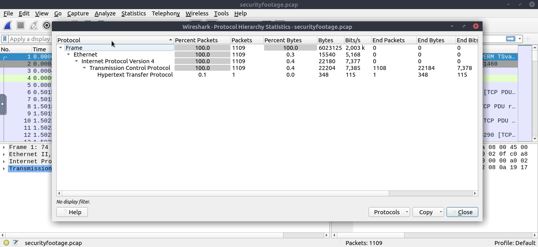Click the Restart current capture icon
Viewport: 538px width, 247px height.
coord(34,26)
